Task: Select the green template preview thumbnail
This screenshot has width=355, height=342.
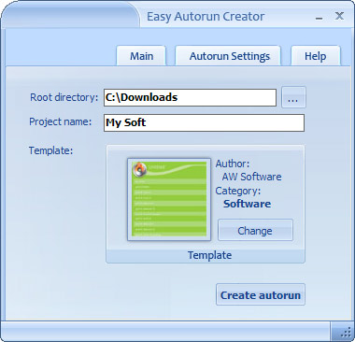Action: (x=169, y=199)
